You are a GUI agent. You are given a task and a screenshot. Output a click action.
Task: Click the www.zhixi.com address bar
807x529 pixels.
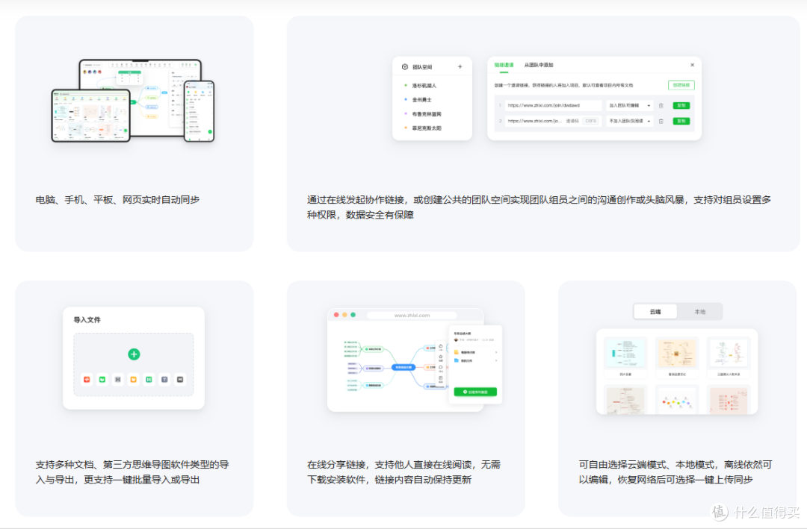pos(412,315)
